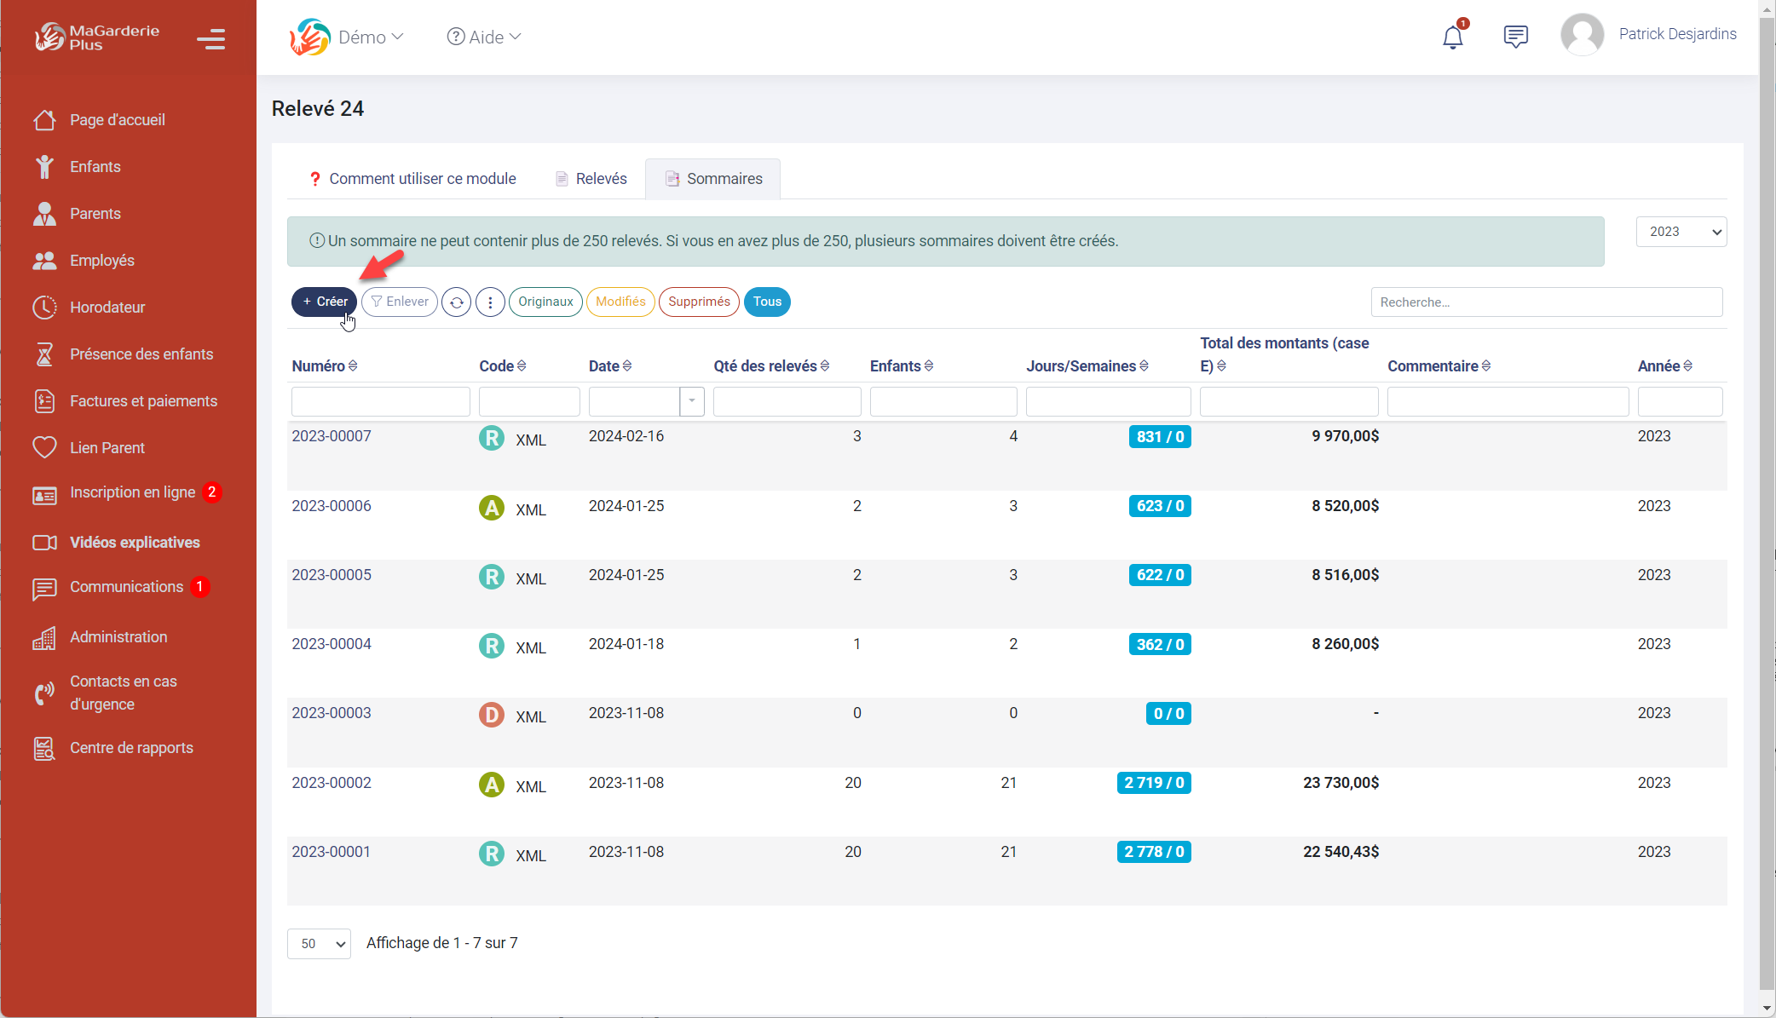Click the refresh icon button

tap(457, 302)
